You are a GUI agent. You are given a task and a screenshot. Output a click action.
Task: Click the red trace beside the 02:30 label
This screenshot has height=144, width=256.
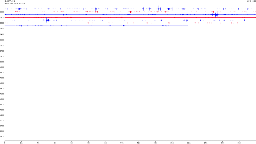[130, 23]
